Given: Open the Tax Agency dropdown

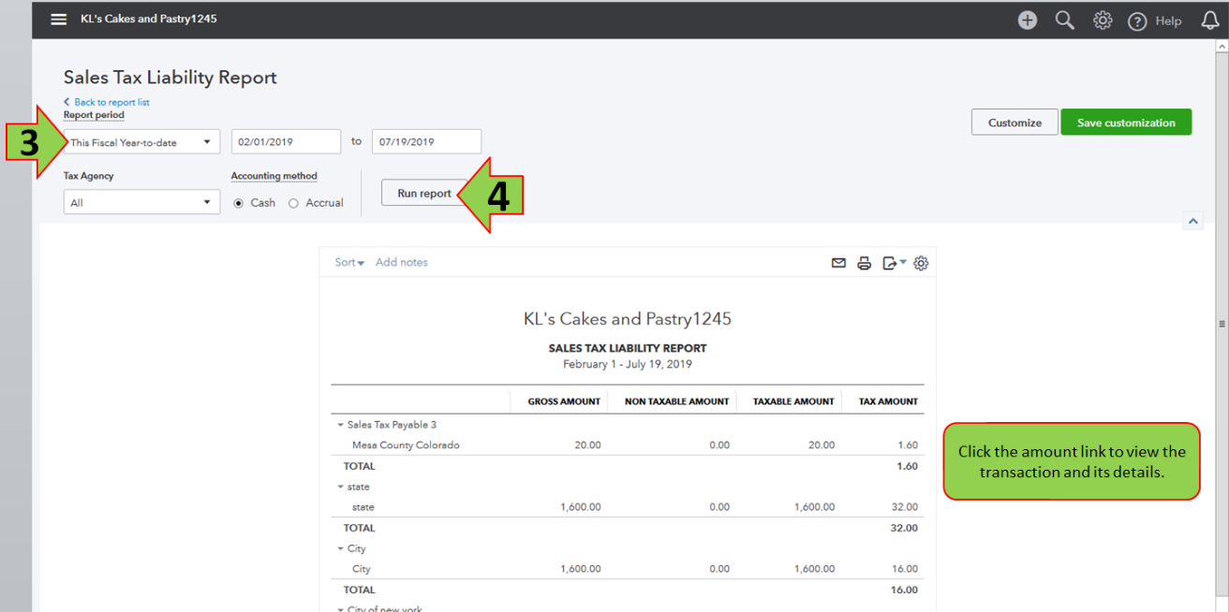Looking at the screenshot, I should click(x=141, y=202).
